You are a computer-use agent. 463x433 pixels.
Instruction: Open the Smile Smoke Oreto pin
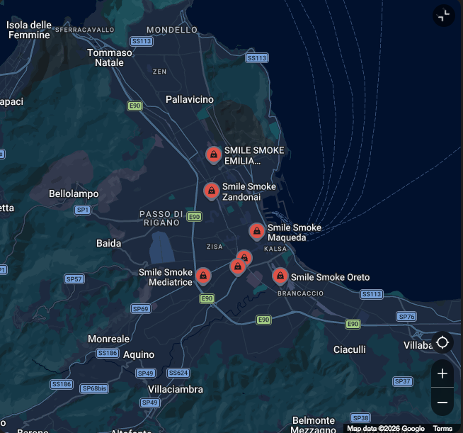click(280, 276)
